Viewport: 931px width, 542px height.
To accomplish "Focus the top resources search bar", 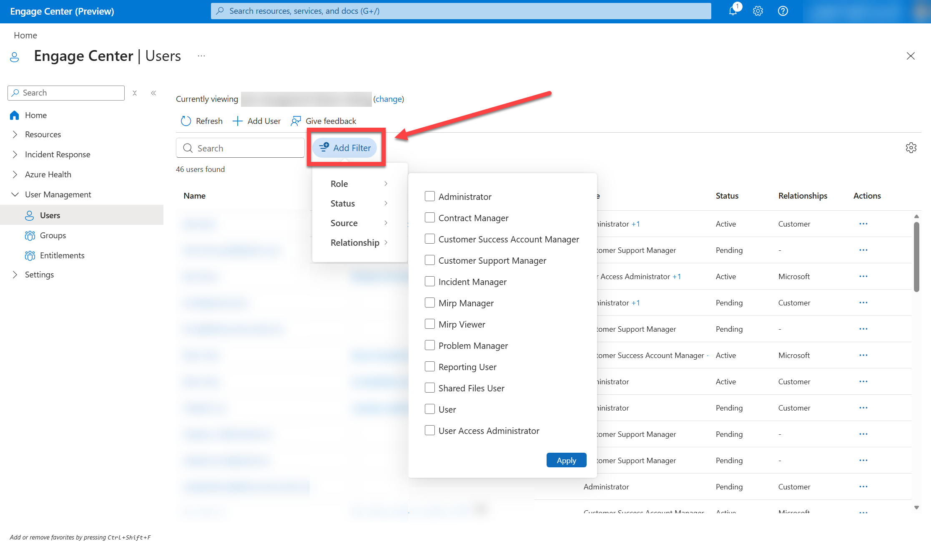I will pos(461,11).
